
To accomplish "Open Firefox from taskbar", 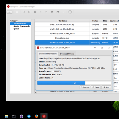I will [x=36, y=116].
